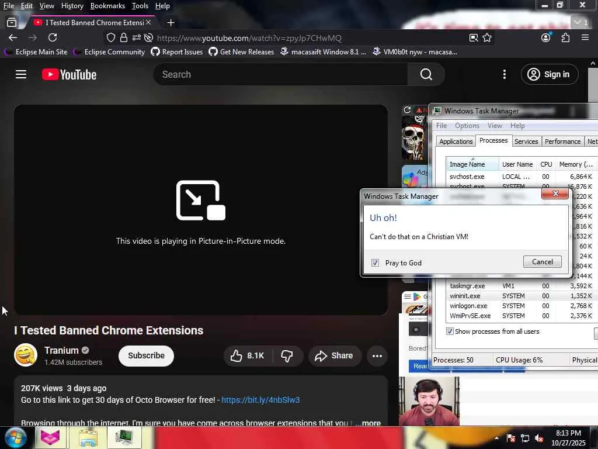This screenshot has height=449, width=598.
Task: Select taskmgr.exe process row
Action: (521, 285)
